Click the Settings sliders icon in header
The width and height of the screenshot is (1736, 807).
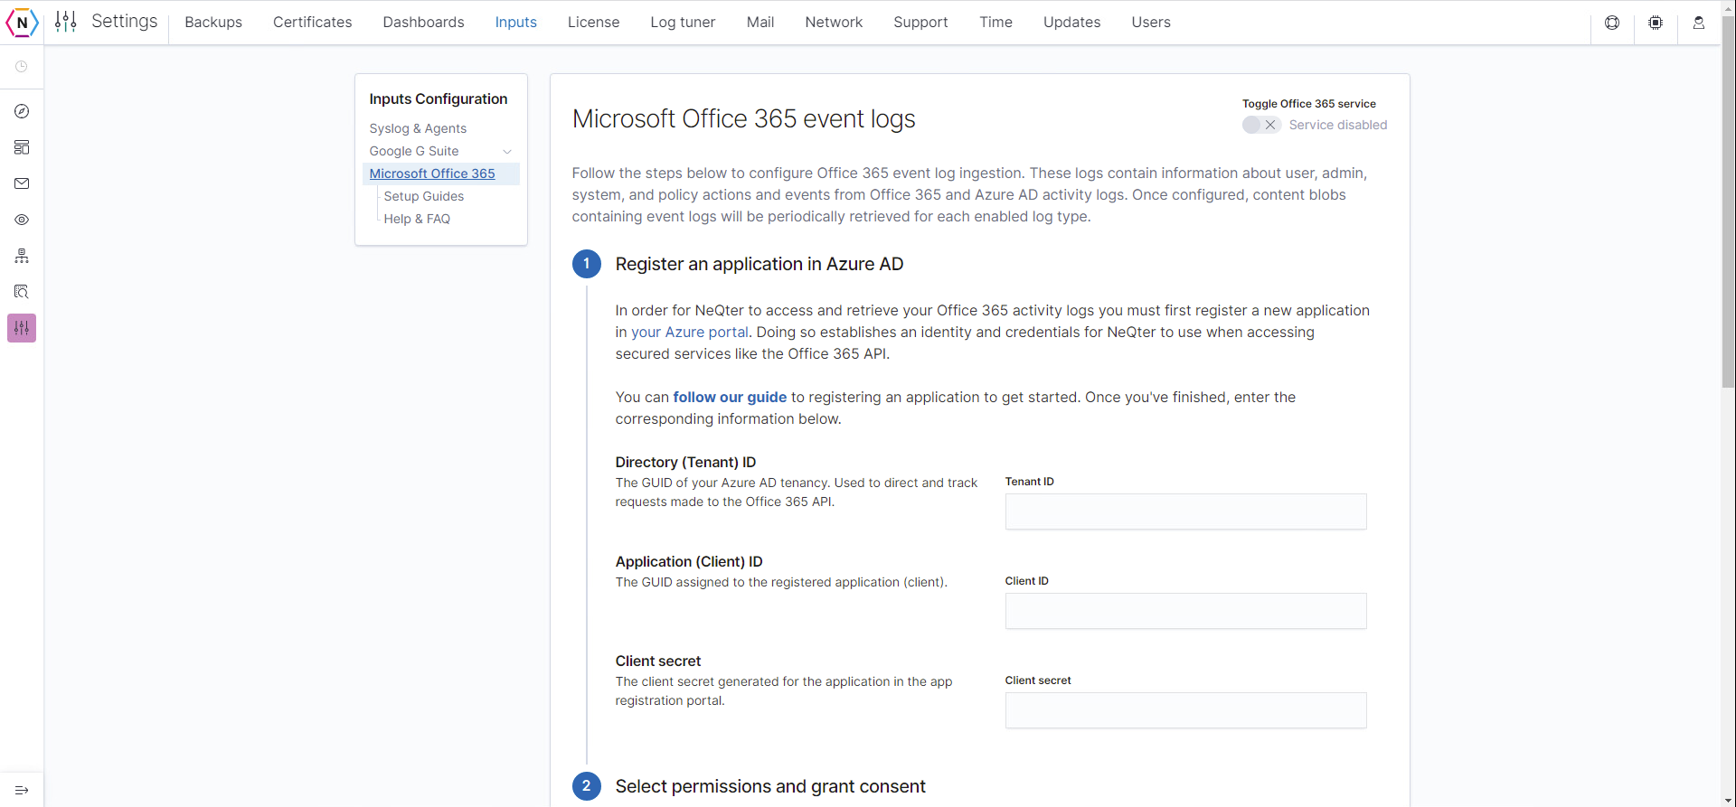[66, 22]
